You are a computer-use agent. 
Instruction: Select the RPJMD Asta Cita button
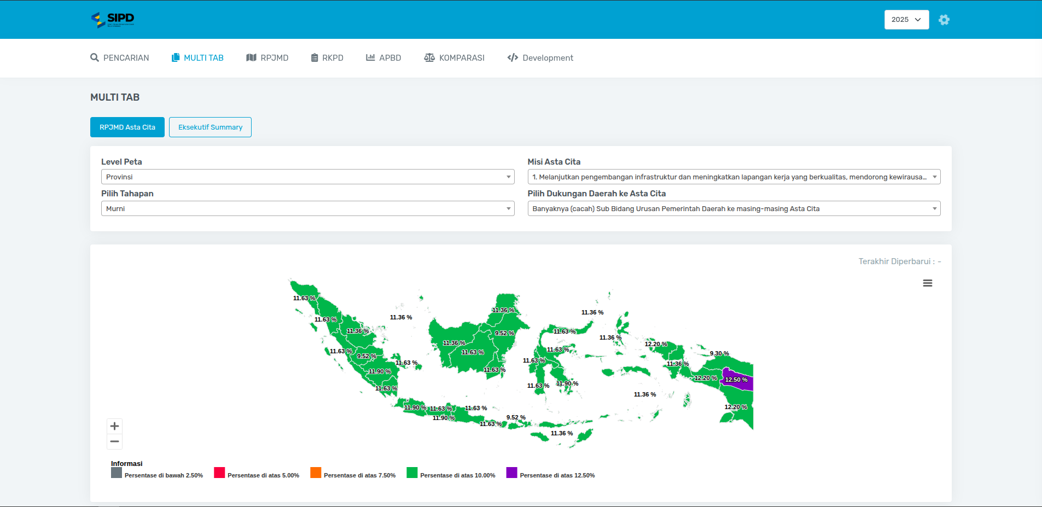coord(127,127)
